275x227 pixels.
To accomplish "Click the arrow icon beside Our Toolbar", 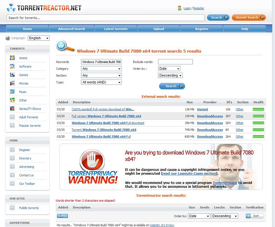I will [x=12, y=183].
